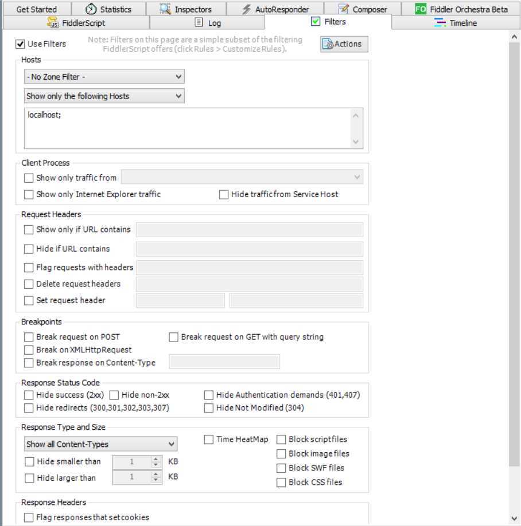521x526 pixels.
Task: Click the AutoResponder lightning bolt icon
Action: pyautogui.click(x=246, y=9)
